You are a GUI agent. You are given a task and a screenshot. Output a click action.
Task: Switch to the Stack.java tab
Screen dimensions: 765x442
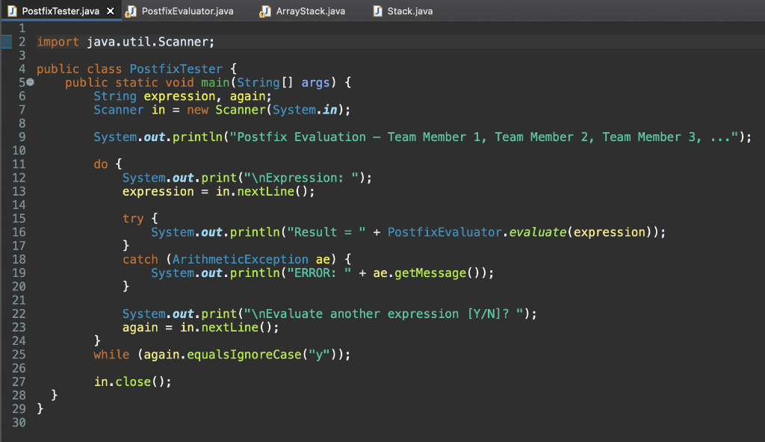(410, 10)
